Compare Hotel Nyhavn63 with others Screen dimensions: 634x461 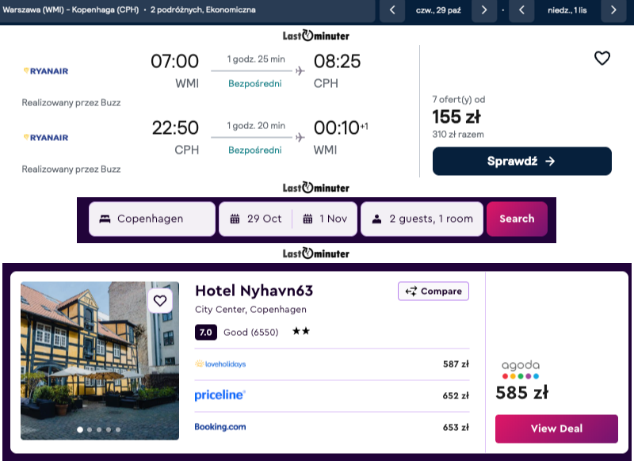(433, 291)
